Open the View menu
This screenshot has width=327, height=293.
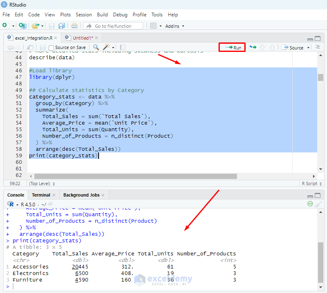[50, 15]
